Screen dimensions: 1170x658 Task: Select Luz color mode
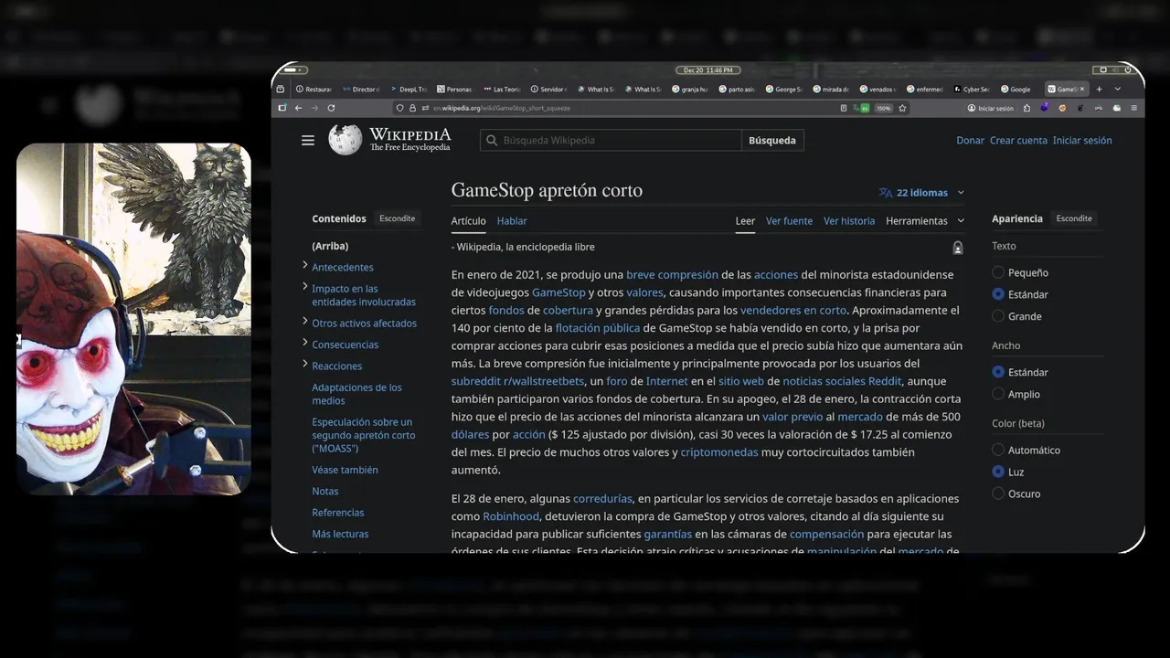click(998, 472)
